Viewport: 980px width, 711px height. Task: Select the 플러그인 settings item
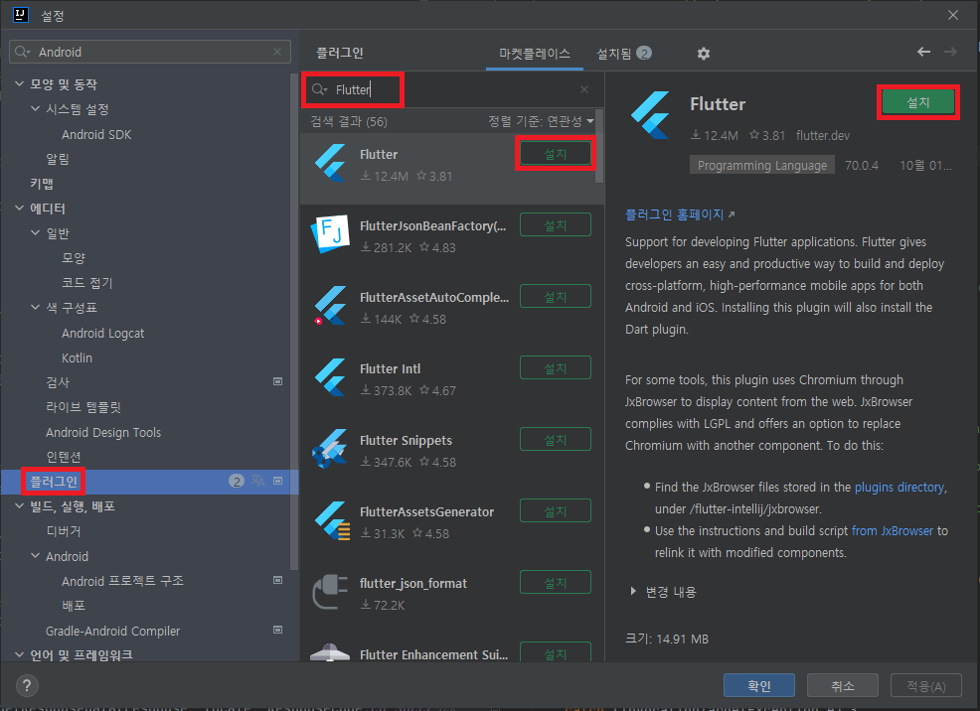point(150,482)
